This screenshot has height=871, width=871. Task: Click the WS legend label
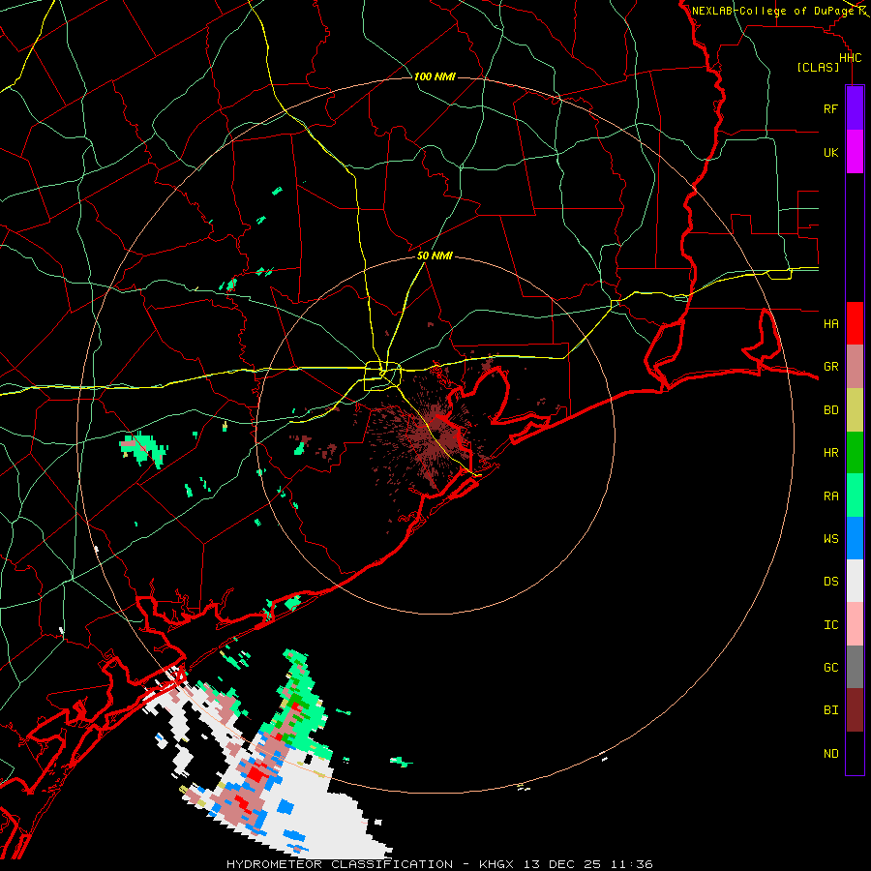pos(830,538)
